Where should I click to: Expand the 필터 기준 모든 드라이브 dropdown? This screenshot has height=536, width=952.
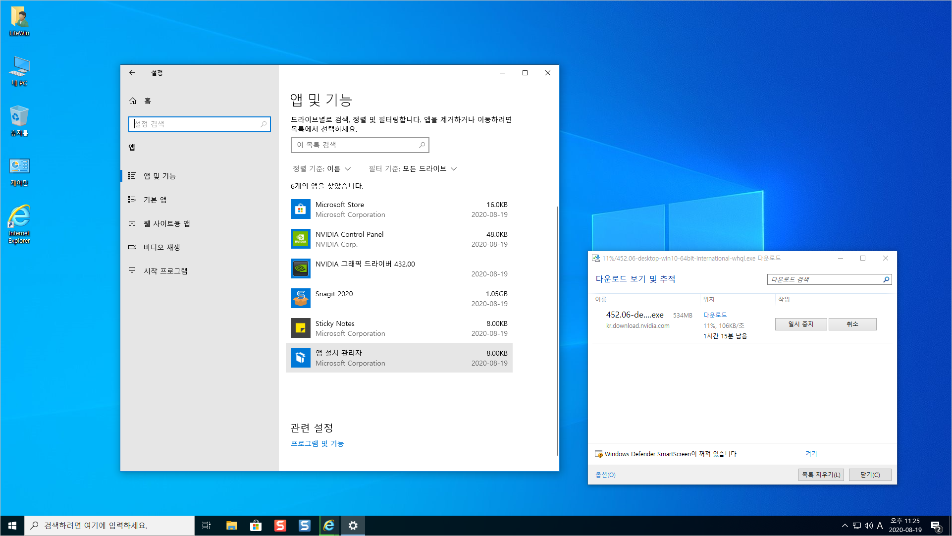point(413,169)
